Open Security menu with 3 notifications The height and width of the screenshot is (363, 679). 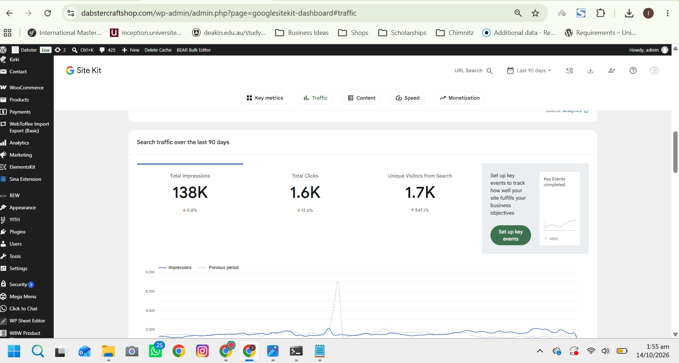(27, 284)
